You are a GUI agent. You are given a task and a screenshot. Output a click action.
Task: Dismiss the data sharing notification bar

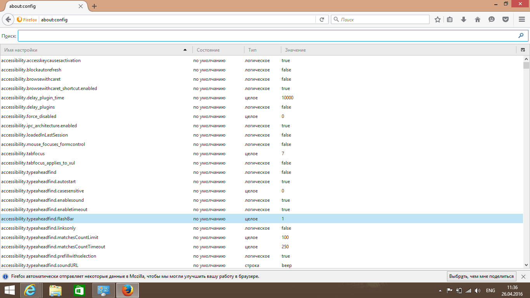click(523, 276)
